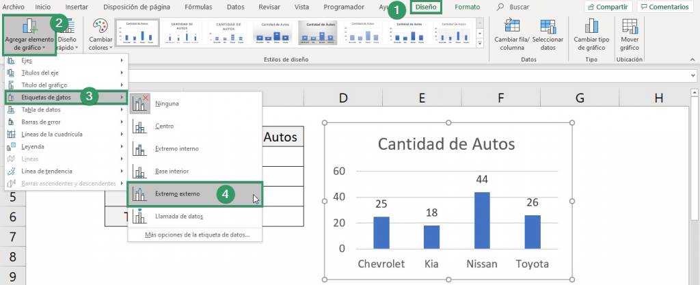Image resolution: width=700 pixels, height=285 pixels.
Task: Click the Comentarios button
Action: (663, 7)
